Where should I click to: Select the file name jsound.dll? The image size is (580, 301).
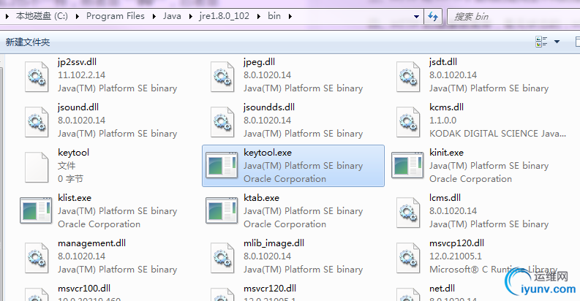coord(78,107)
